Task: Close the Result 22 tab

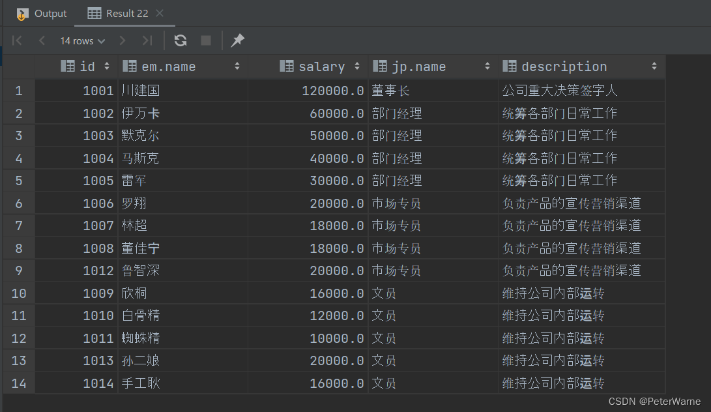Action: tap(160, 13)
